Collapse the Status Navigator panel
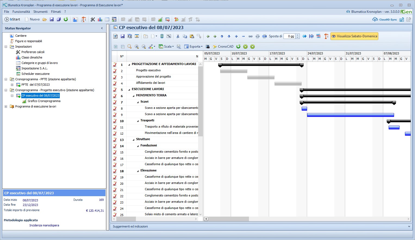This screenshot has height=240, width=415. click(102, 28)
